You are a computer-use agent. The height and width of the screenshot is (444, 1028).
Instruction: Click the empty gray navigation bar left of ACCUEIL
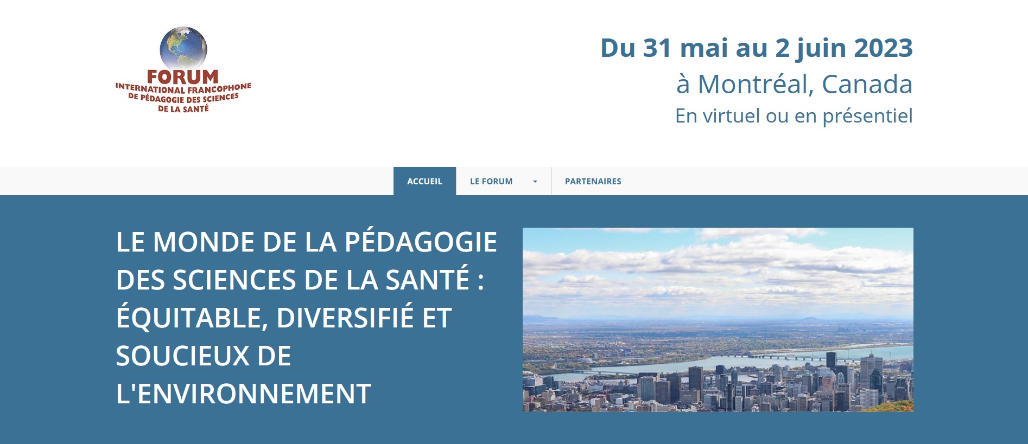point(195,181)
